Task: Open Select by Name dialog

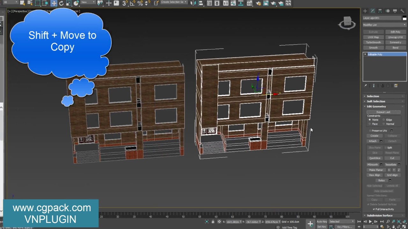Action: click(30, 3)
